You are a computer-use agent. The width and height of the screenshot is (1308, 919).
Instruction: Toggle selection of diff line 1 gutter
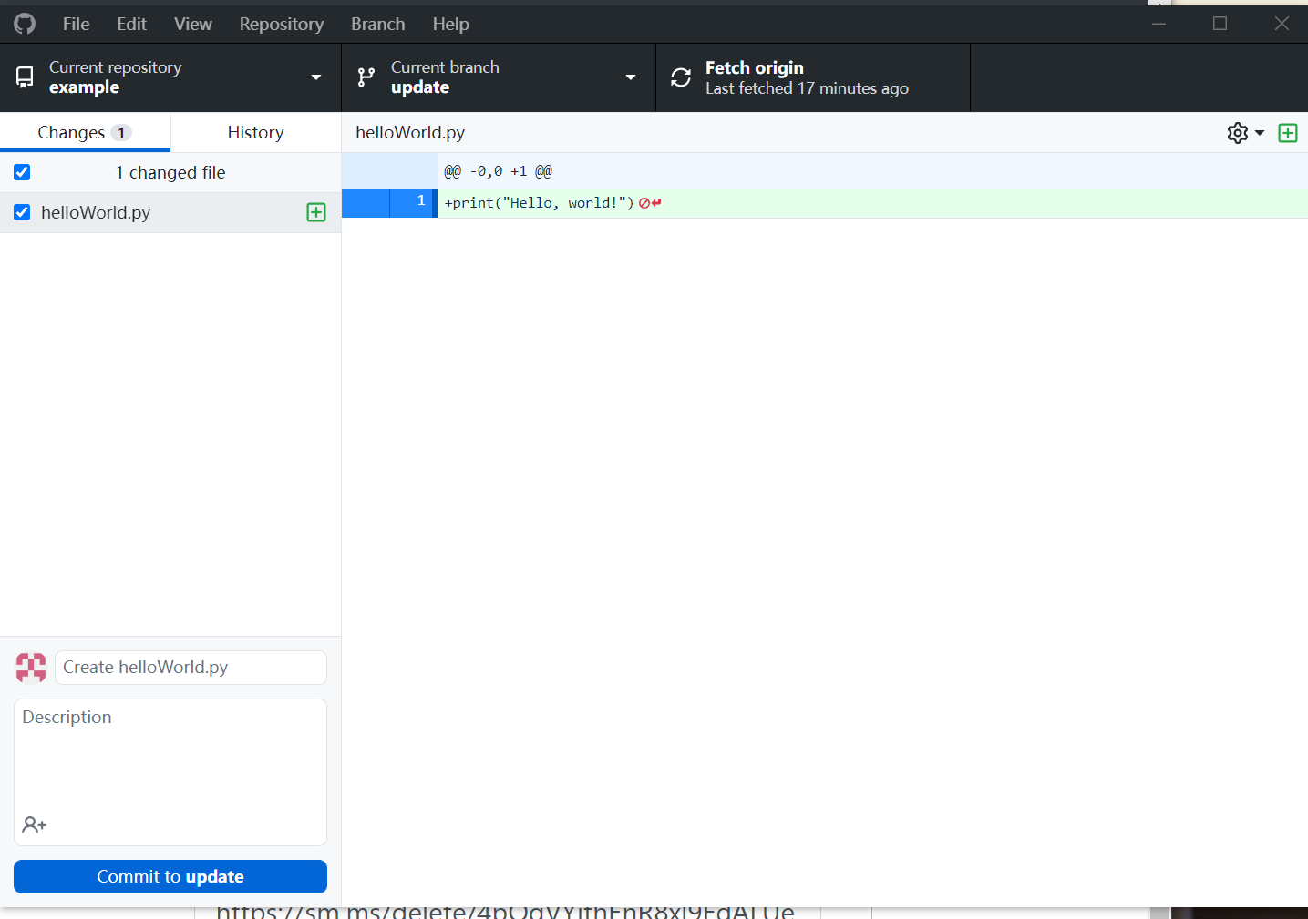pos(389,203)
